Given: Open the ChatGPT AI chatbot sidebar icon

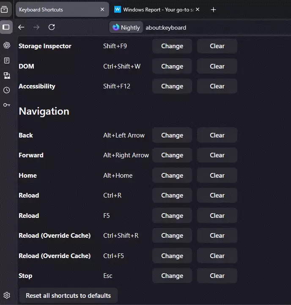Looking at the screenshot, I should point(6,46).
